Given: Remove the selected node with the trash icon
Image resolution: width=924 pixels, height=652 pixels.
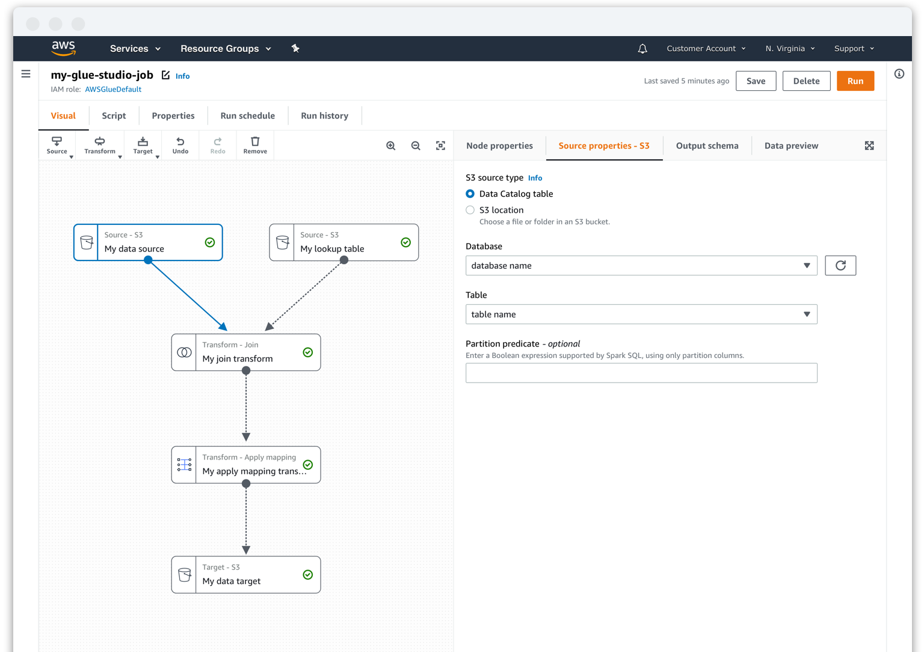Looking at the screenshot, I should click(255, 146).
